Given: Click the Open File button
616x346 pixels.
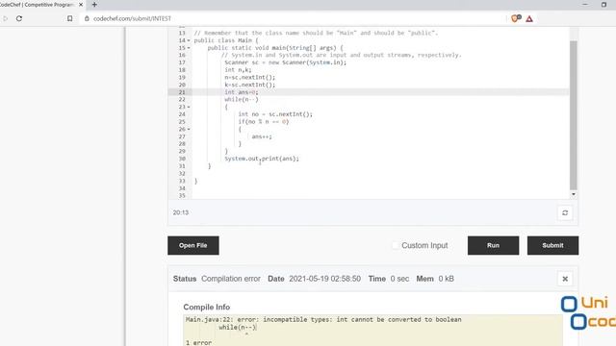Looking at the screenshot, I should [193, 245].
